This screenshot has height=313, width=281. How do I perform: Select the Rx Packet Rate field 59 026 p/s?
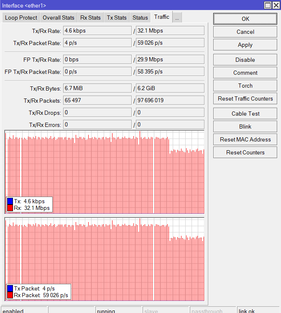pyautogui.click(x=170, y=43)
